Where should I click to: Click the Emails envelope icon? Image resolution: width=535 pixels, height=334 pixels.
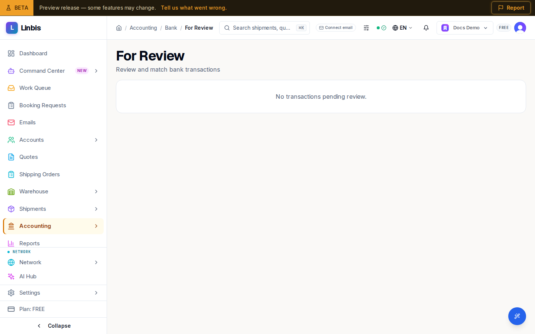click(x=11, y=122)
